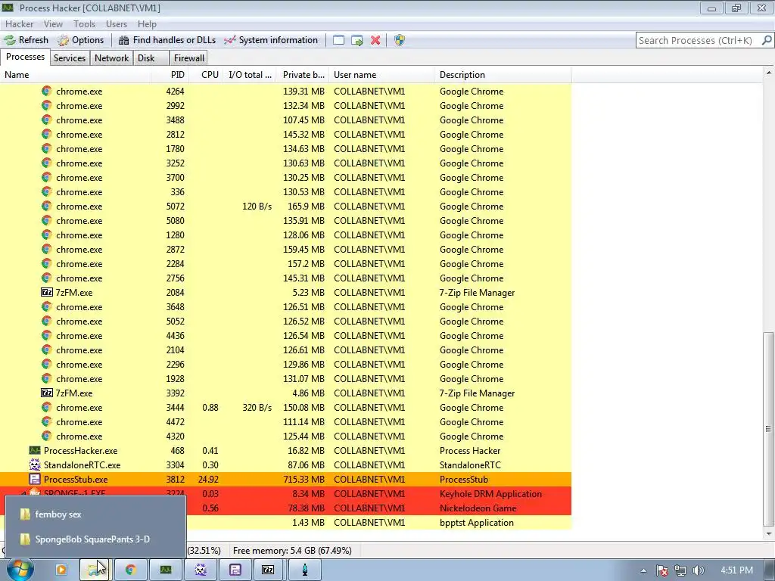
Task: Click the 7-Zip icon of 7zFM.exe PID 3392
Action: [46, 393]
